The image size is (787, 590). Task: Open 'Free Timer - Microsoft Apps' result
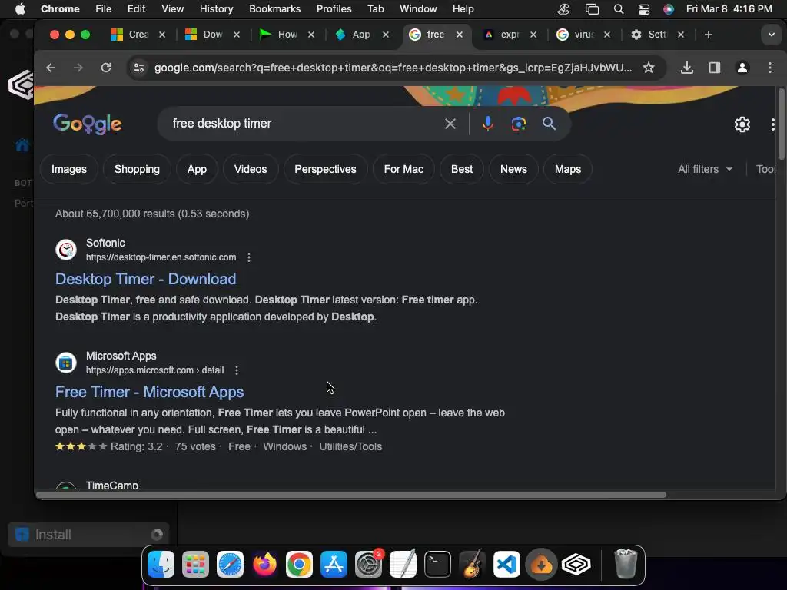coord(150,392)
